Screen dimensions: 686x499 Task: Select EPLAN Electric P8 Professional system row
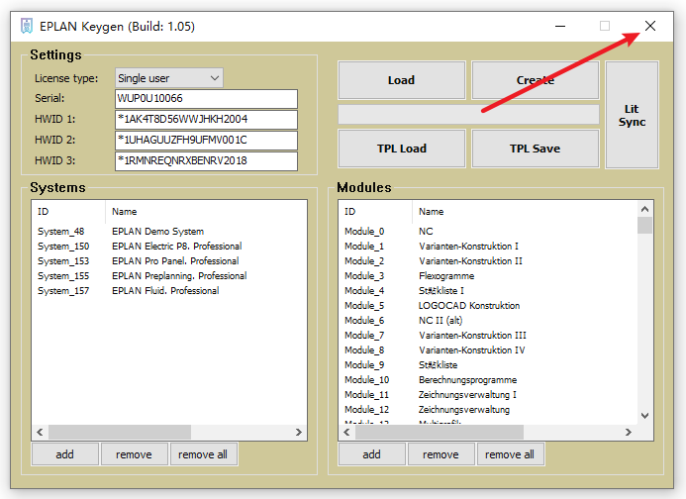click(176, 247)
